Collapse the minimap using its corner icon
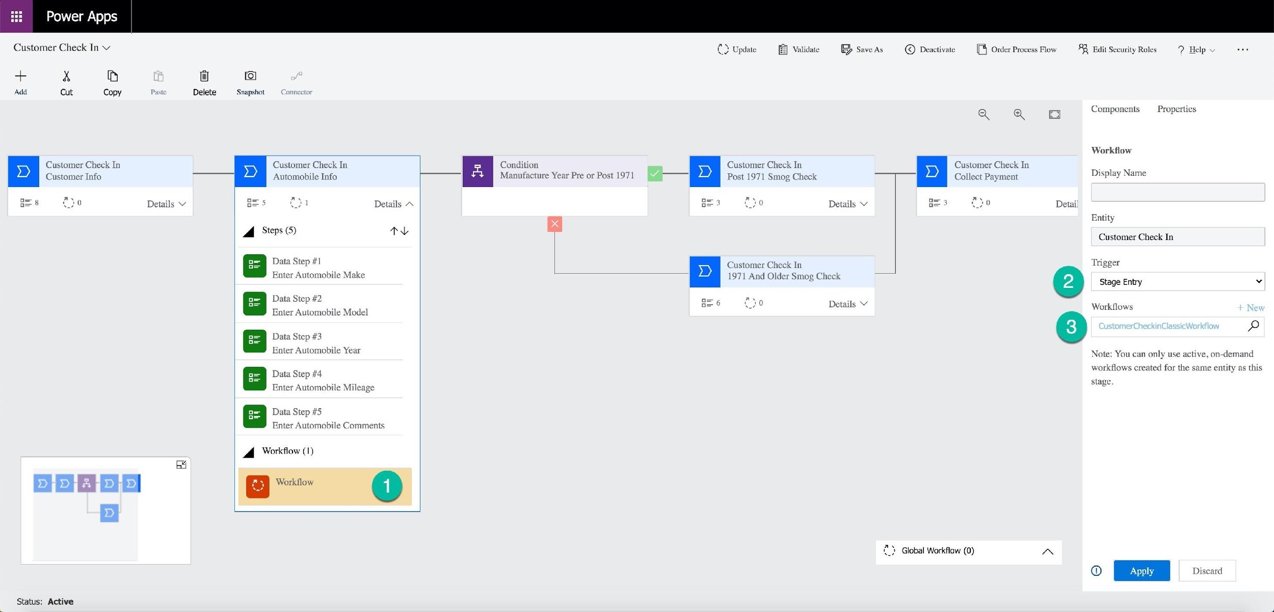This screenshot has height=612, width=1274. (x=181, y=465)
